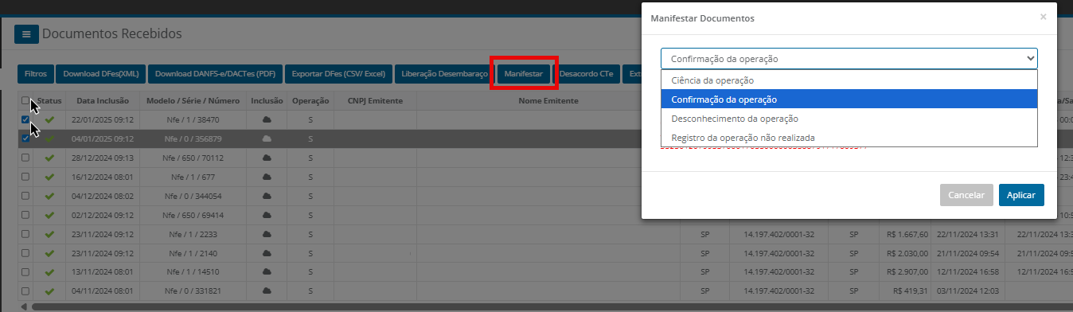Click the cloud inclusion icon for Nfe / 1 / 677
1073x312 pixels.
click(267, 177)
